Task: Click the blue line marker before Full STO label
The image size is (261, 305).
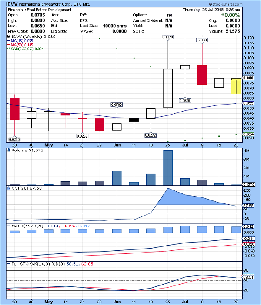Action: point(9,264)
